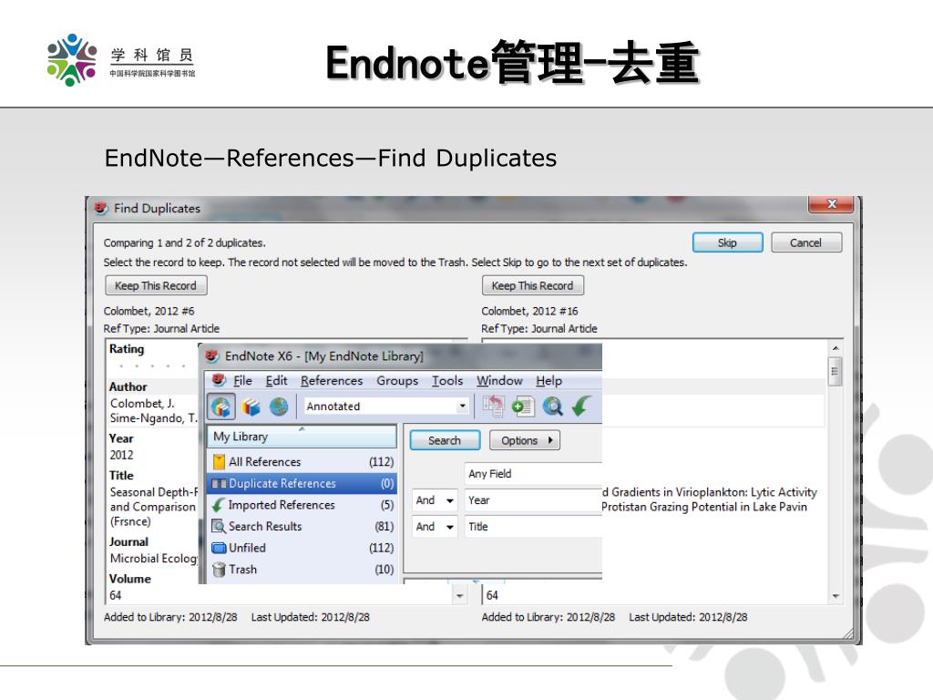Click author Sime-Ngando, T. in left record
Screen dimensions: 933x700
coord(153,417)
